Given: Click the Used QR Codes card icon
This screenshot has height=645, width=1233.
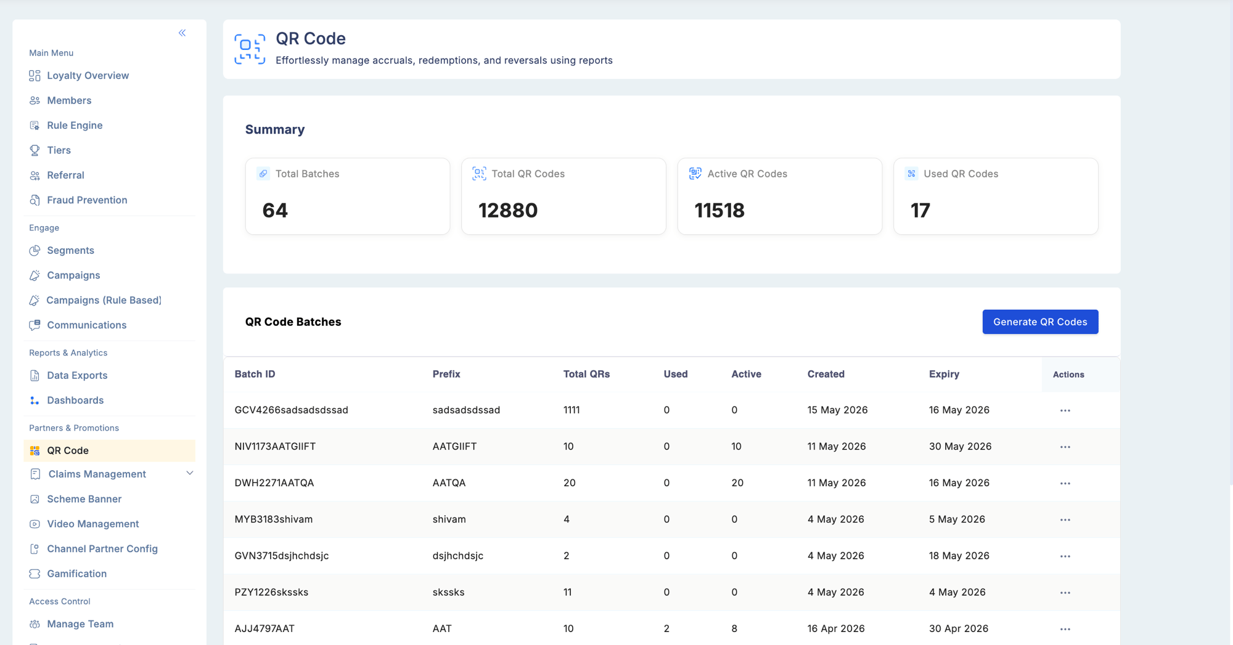Looking at the screenshot, I should tap(911, 174).
